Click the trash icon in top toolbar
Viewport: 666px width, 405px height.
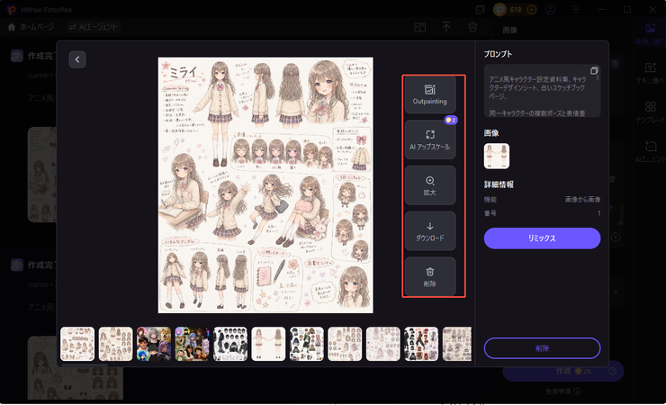coord(472,28)
